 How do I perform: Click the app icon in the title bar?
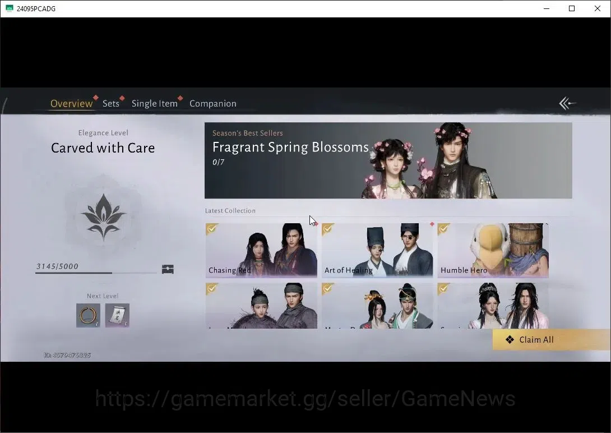[10, 8]
